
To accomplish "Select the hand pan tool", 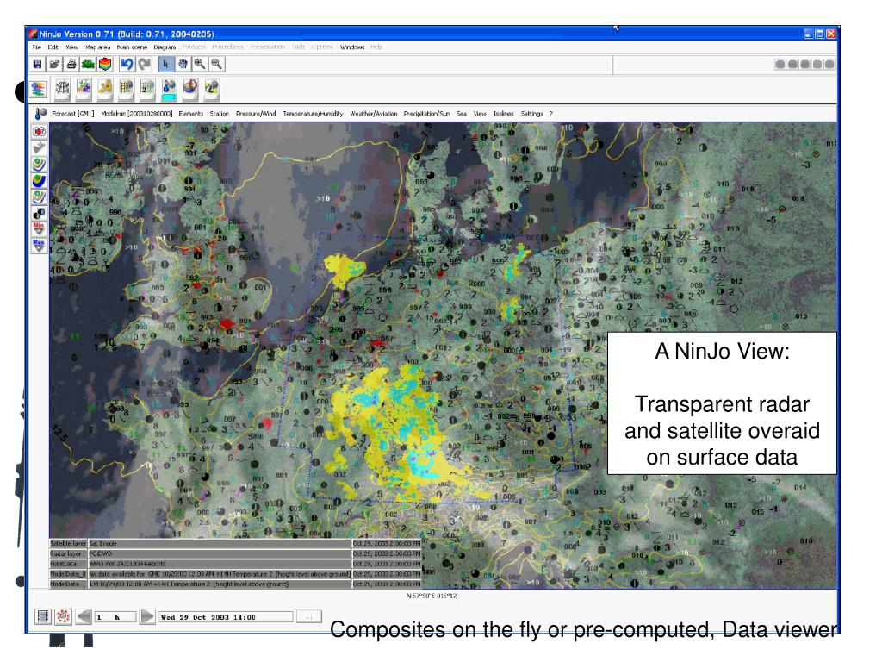I will [183, 65].
